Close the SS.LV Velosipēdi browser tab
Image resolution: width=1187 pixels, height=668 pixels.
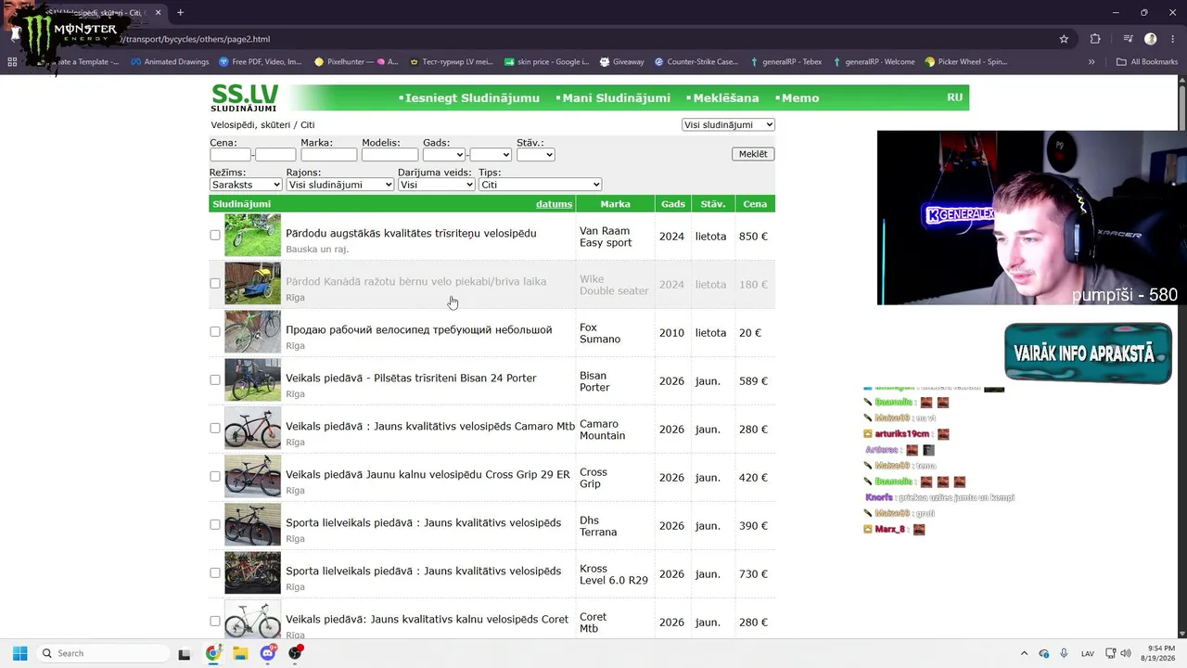click(159, 13)
